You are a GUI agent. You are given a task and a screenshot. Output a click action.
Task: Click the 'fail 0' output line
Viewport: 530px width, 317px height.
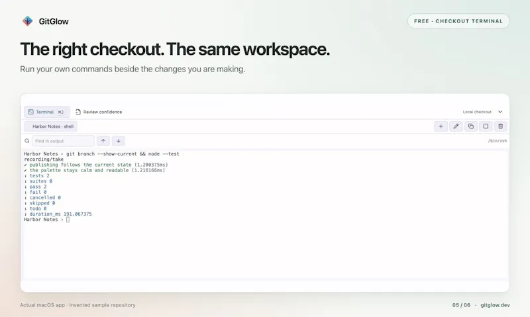36,192
